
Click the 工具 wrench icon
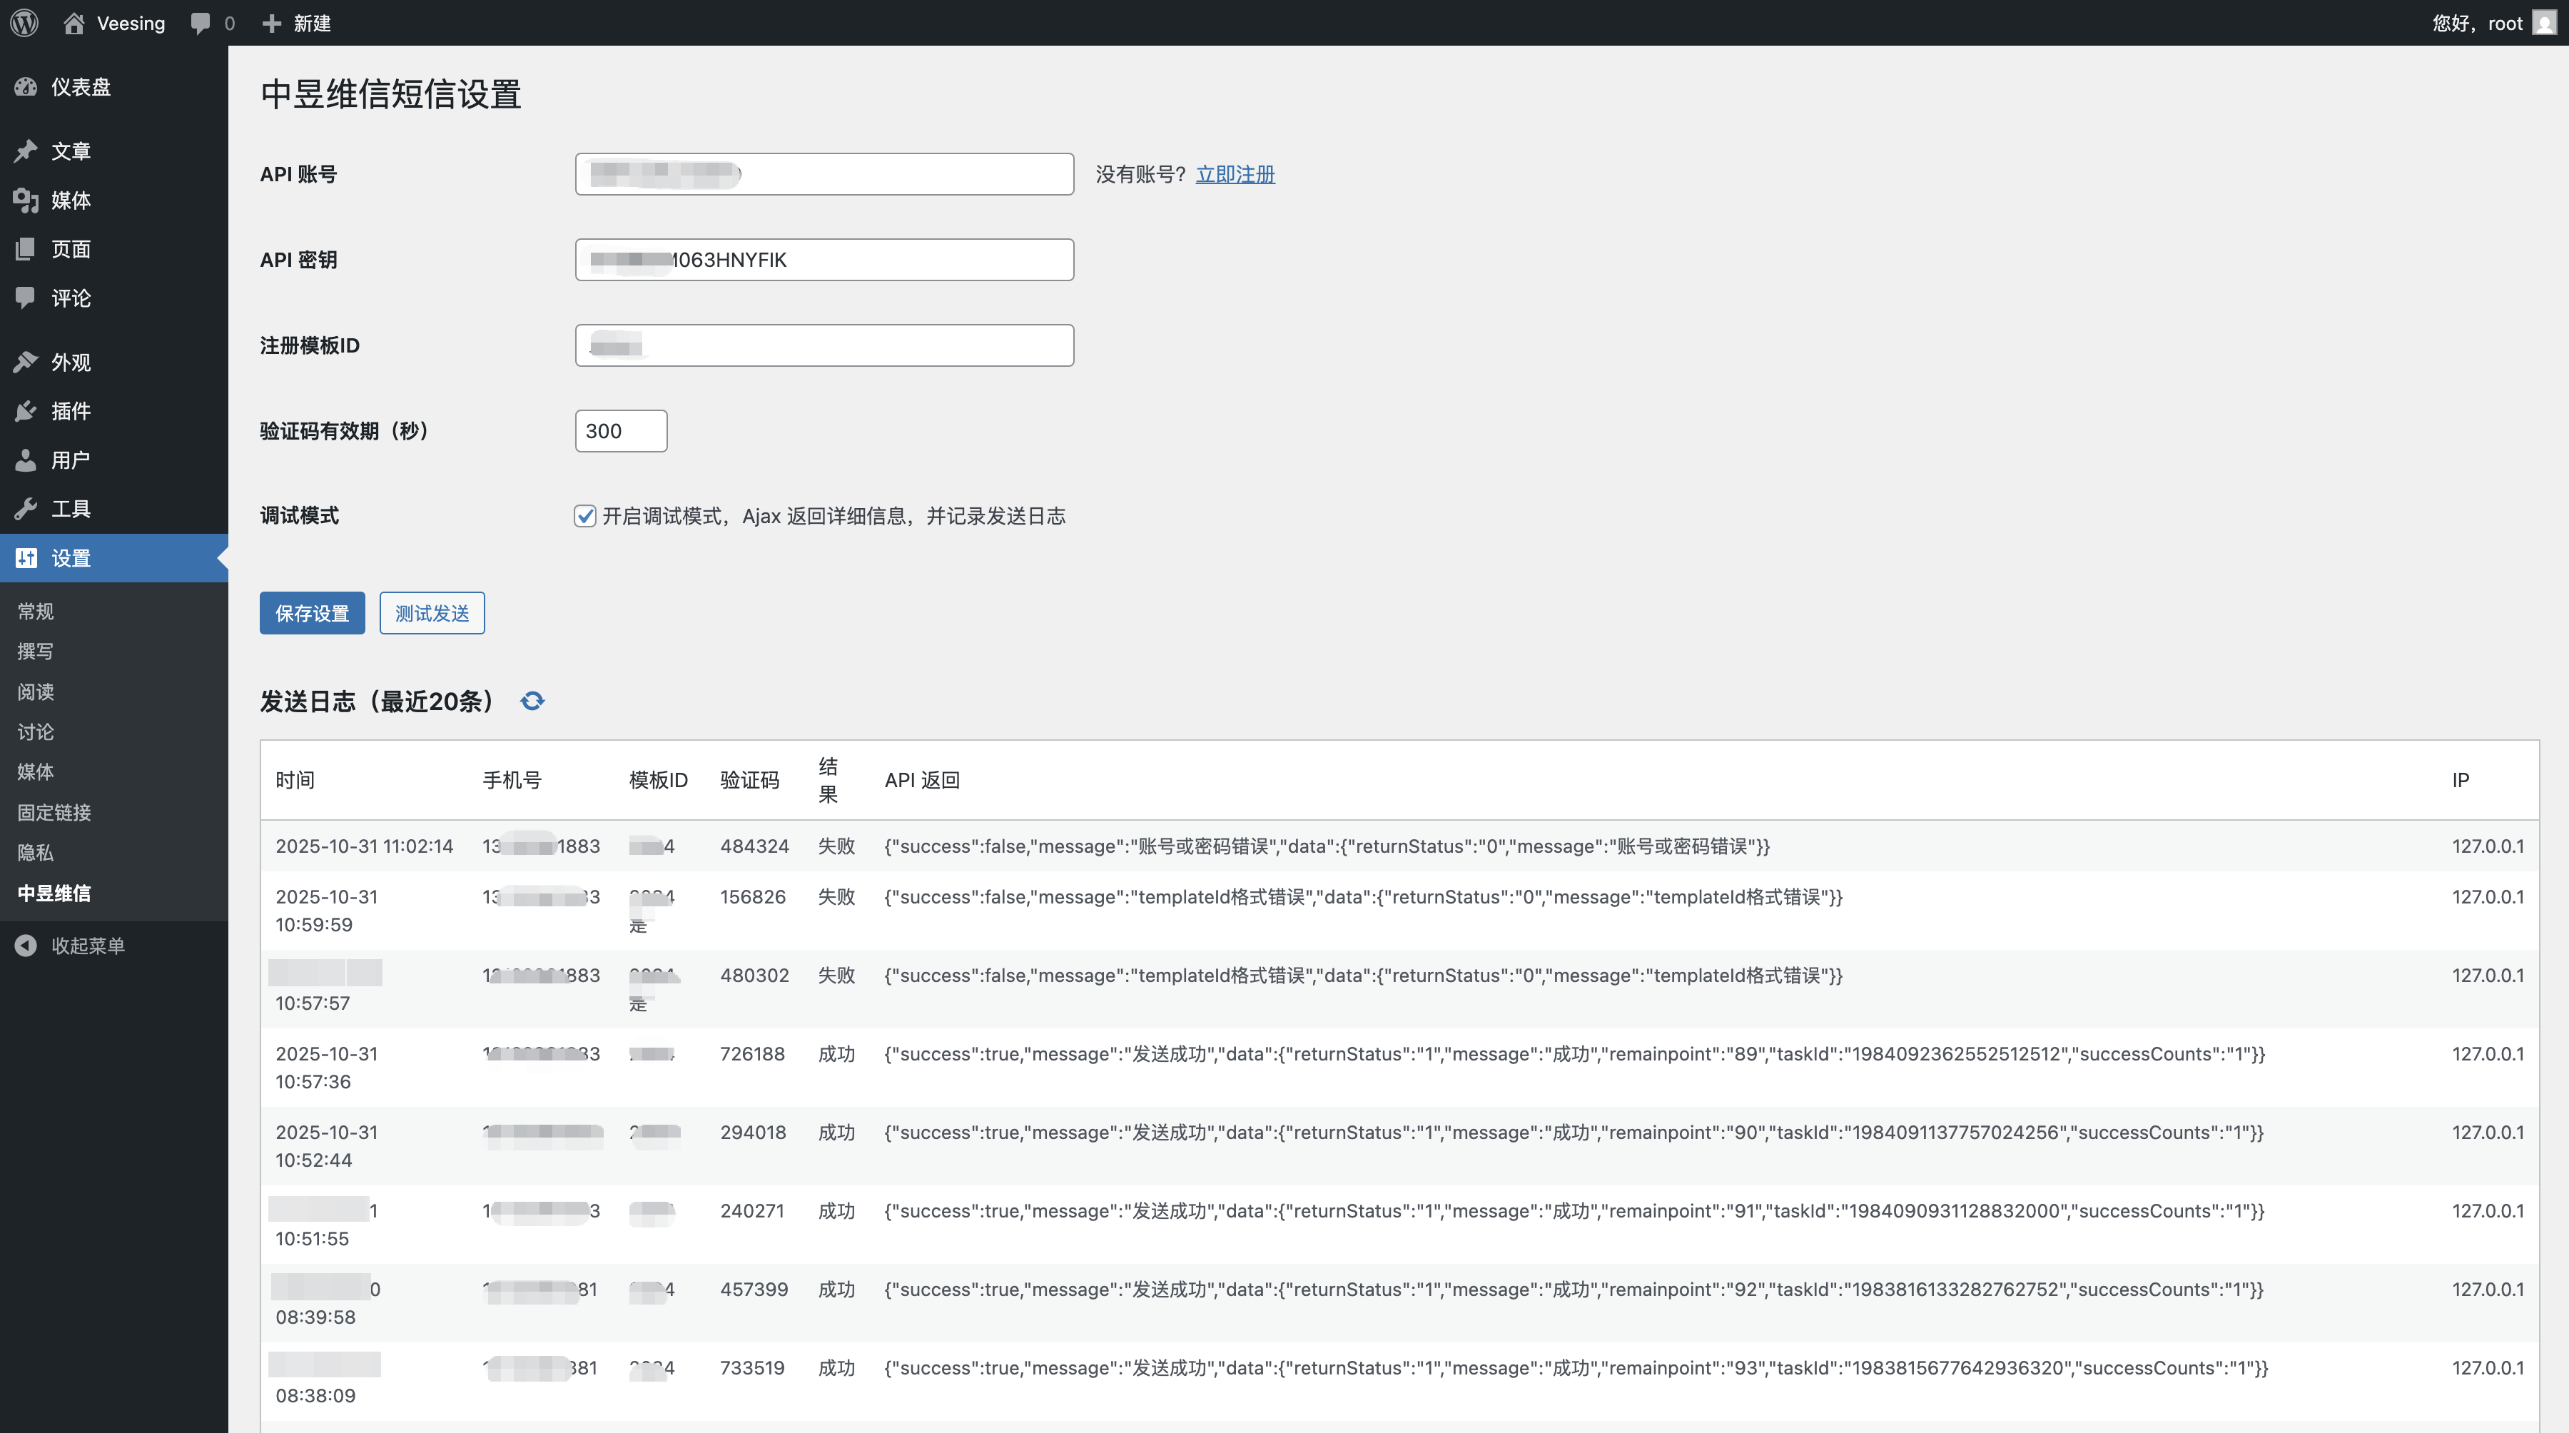pyautogui.click(x=26, y=509)
